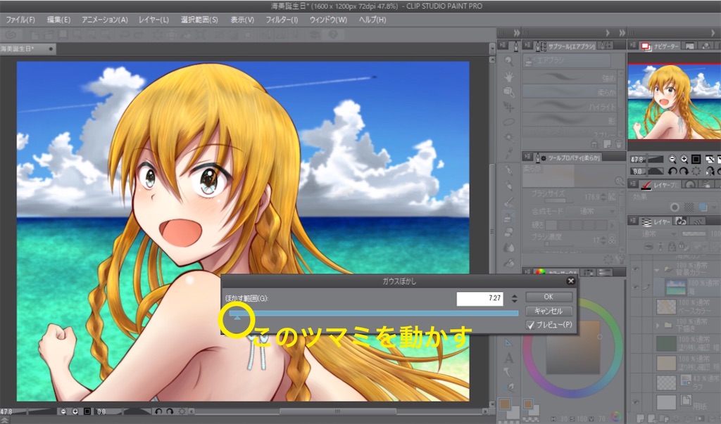Open layer panel menu button
This screenshot has height=424, width=721.
click(x=633, y=221)
